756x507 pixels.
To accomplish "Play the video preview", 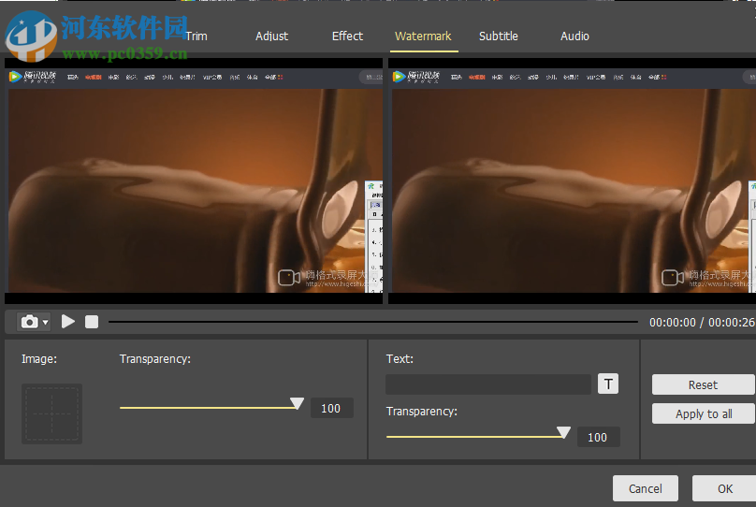I will point(68,322).
